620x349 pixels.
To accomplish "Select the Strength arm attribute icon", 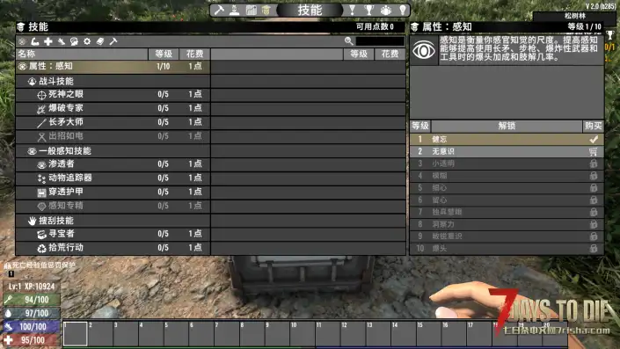I will [35, 41].
